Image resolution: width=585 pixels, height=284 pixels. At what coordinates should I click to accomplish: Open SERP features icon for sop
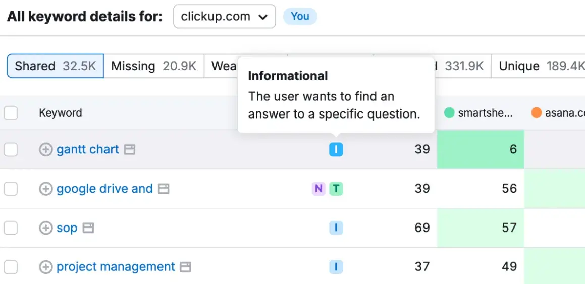pyautogui.click(x=88, y=228)
